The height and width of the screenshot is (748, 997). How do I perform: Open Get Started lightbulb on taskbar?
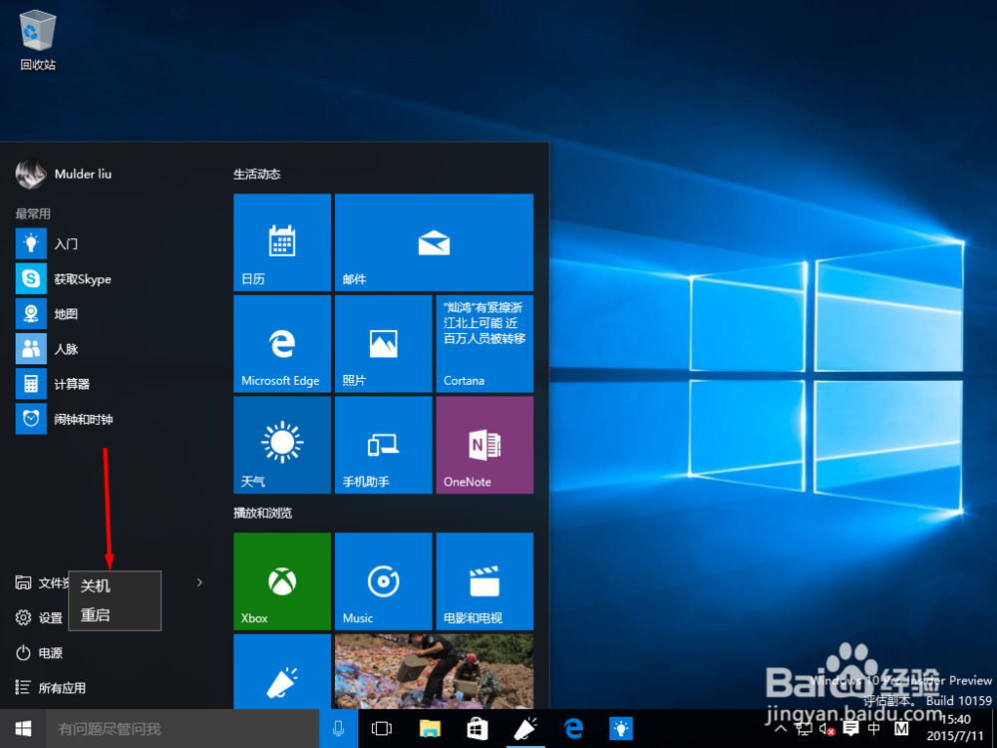tap(621, 728)
